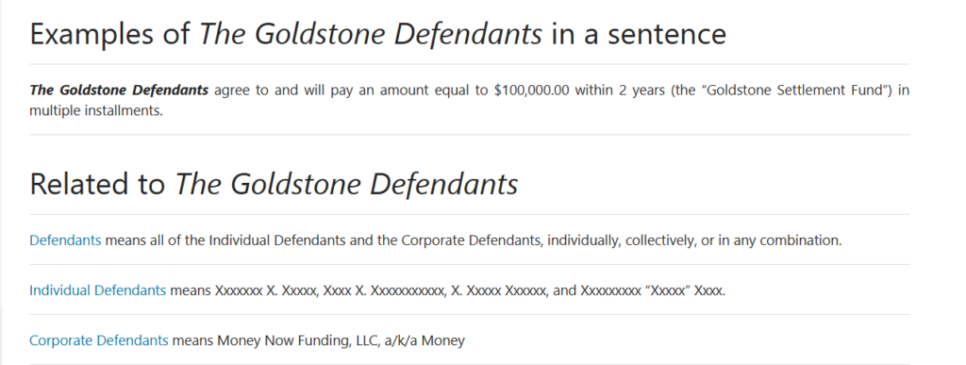Click the redacted name 'X. Xxxxx Xxxxxx'
This screenshot has height=365, width=966.
coord(499,290)
